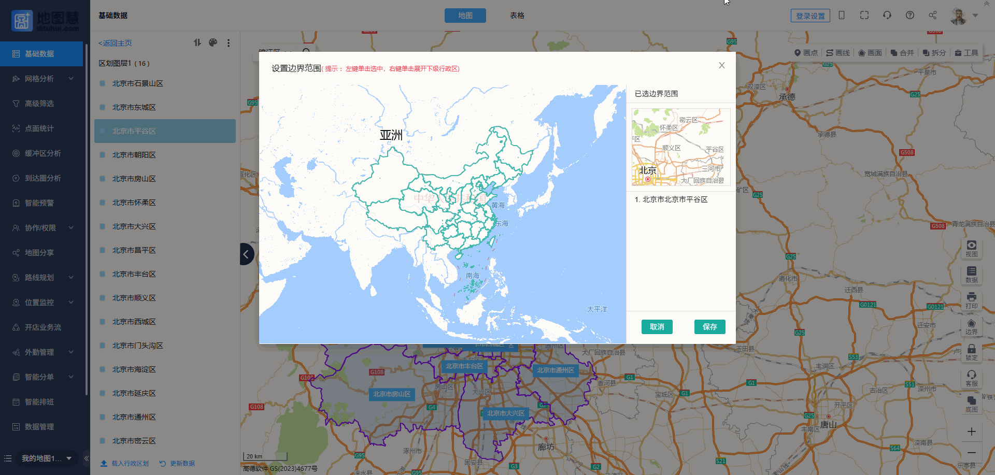995x475 pixels.
Task: Open the customer service headset icon
Action: pyautogui.click(x=887, y=16)
